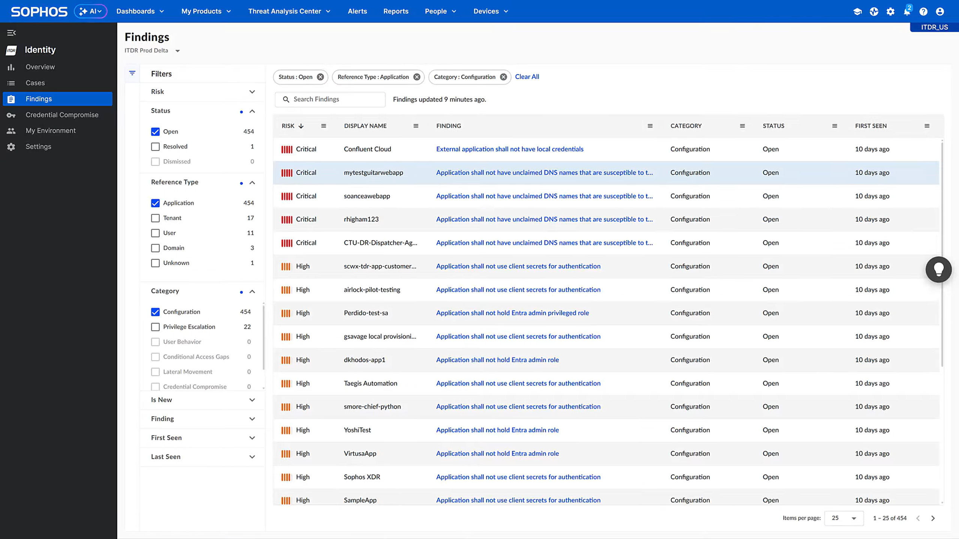This screenshot has width=959, height=539.
Task: Go to next page of findings
Action: [x=933, y=518]
